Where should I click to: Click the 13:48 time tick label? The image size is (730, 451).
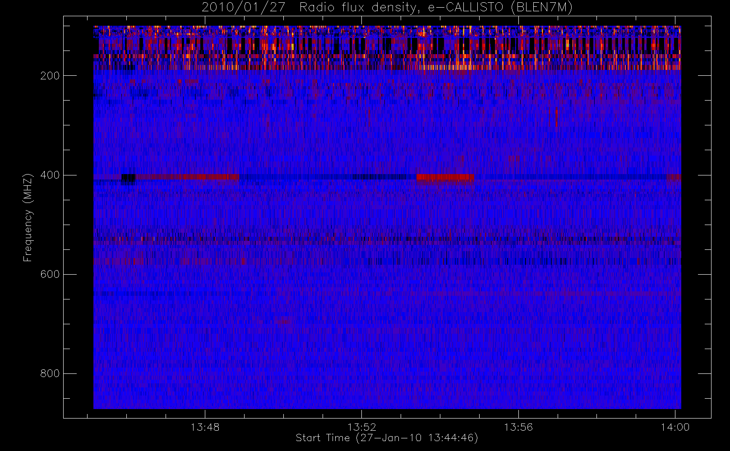pos(205,427)
